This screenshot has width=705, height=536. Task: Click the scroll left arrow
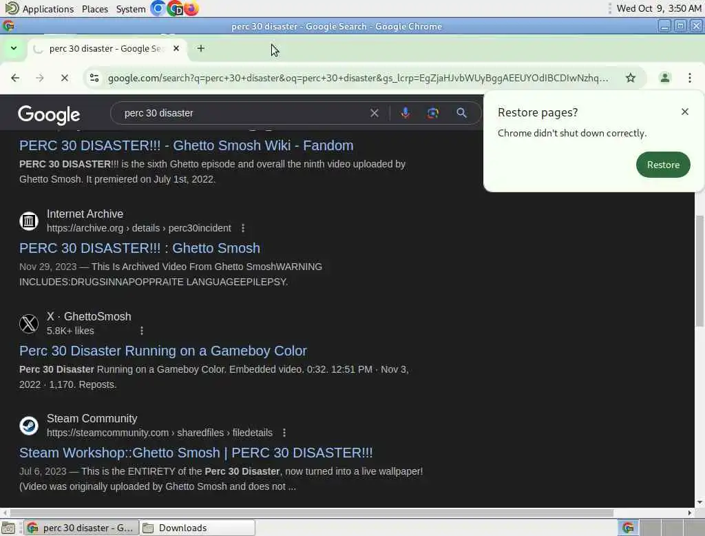(5, 513)
